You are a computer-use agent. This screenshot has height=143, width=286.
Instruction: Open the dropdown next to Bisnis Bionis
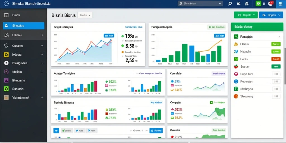(85, 15)
